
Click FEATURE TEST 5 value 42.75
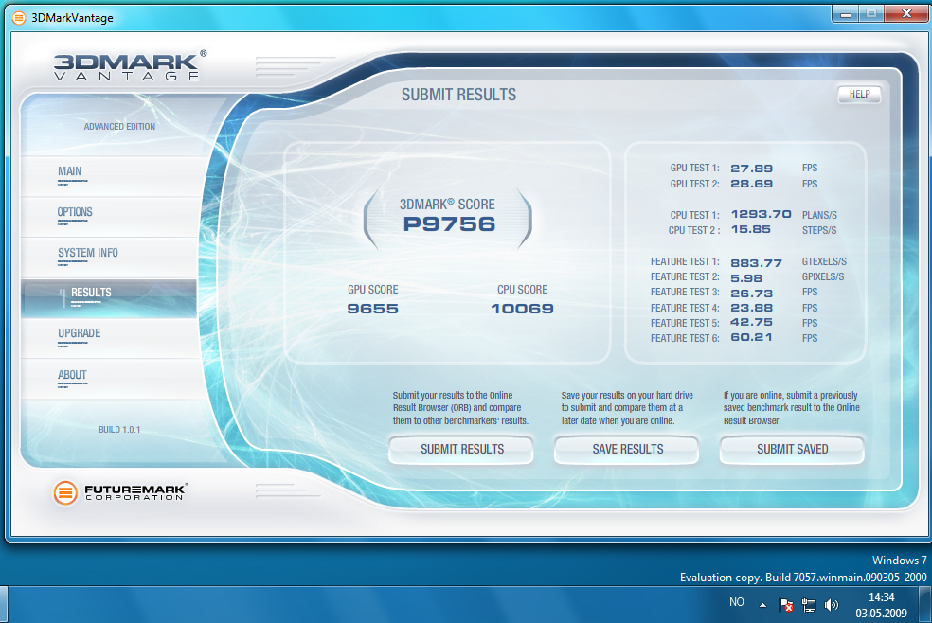[x=751, y=322]
